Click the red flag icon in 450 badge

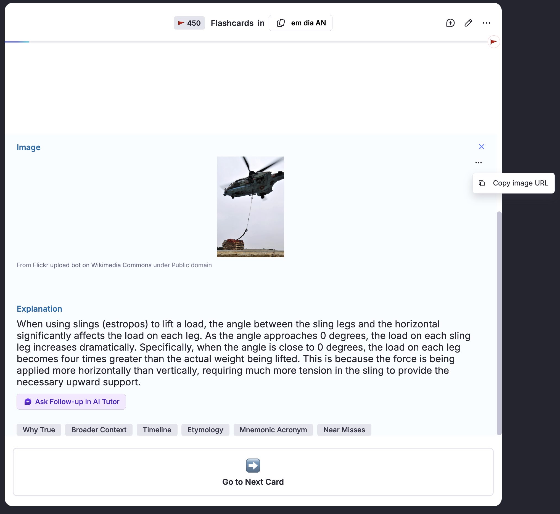181,23
